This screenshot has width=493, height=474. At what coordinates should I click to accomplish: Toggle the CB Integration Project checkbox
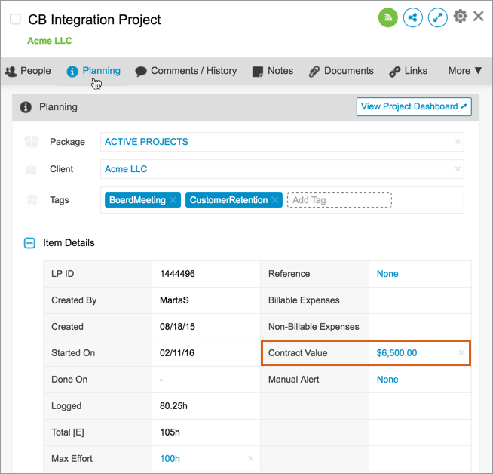(15, 20)
